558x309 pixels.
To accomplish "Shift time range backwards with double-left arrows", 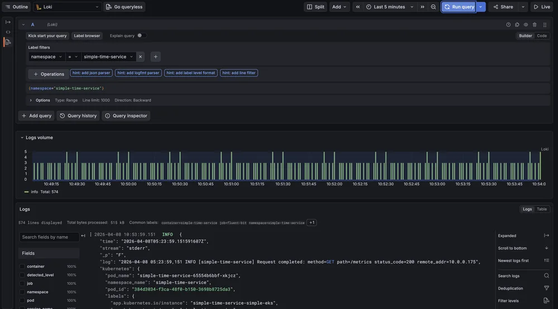I will 358,7.
